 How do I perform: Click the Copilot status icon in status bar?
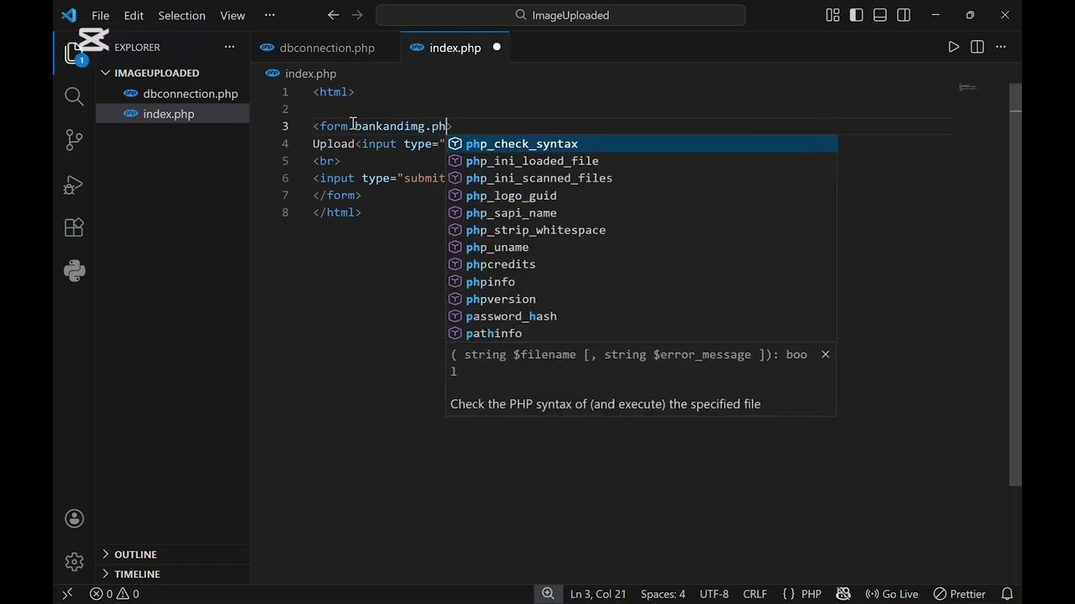click(844, 594)
